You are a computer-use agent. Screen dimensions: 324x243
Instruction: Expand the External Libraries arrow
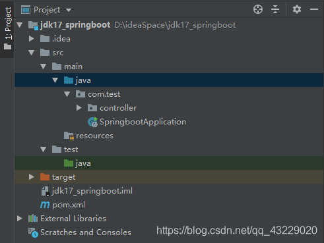coord(20,219)
